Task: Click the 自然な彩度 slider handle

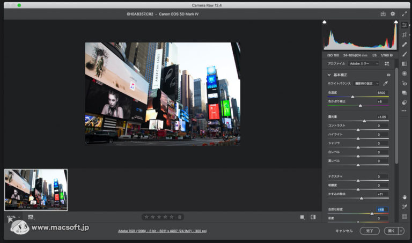Action: pyautogui.click(x=372, y=213)
